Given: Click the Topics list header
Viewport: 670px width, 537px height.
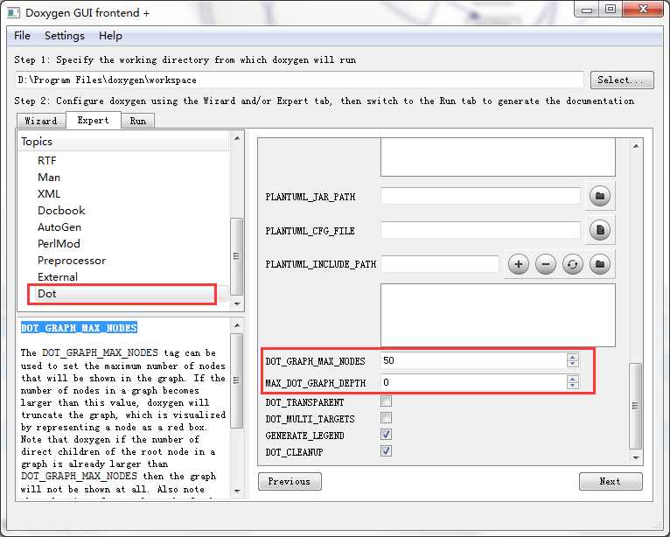Looking at the screenshot, I should pos(124,142).
